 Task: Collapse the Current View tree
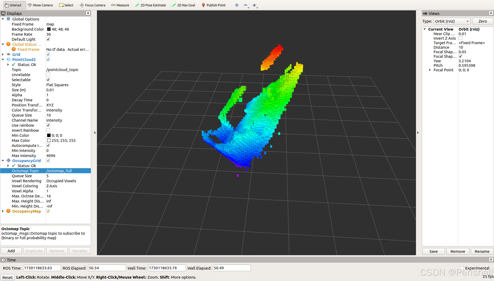pyautogui.click(x=425, y=29)
